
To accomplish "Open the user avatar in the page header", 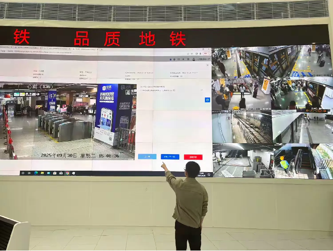I will pos(194,59).
